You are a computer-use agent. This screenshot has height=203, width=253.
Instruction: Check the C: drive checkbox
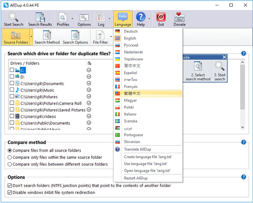coord(12,70)
